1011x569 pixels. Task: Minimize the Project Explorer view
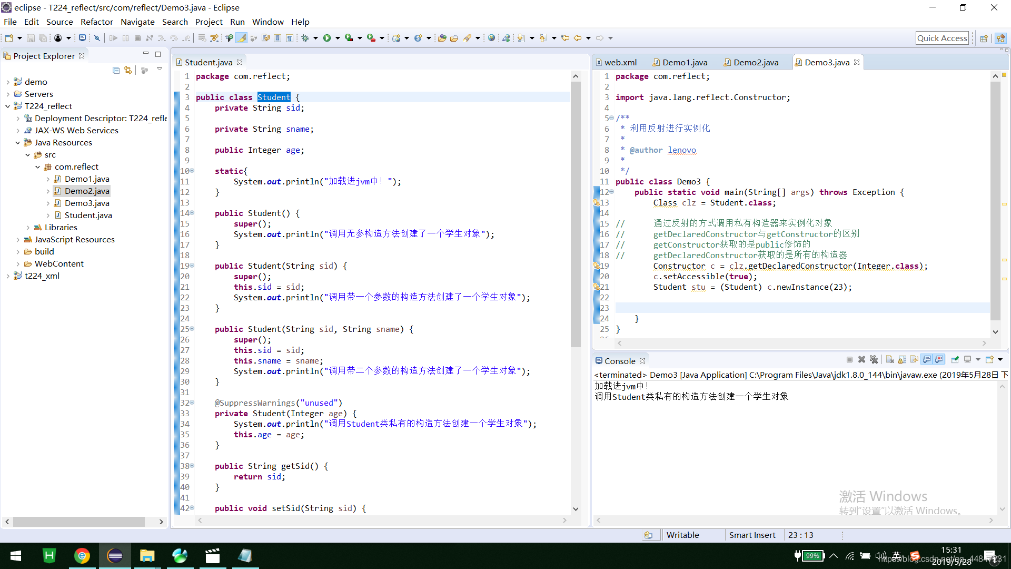[146, 54]
